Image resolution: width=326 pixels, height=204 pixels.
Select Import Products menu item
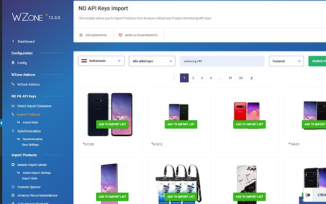(29, 114)
